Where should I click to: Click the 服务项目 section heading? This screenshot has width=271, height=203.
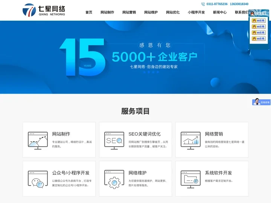pos(135,111)
